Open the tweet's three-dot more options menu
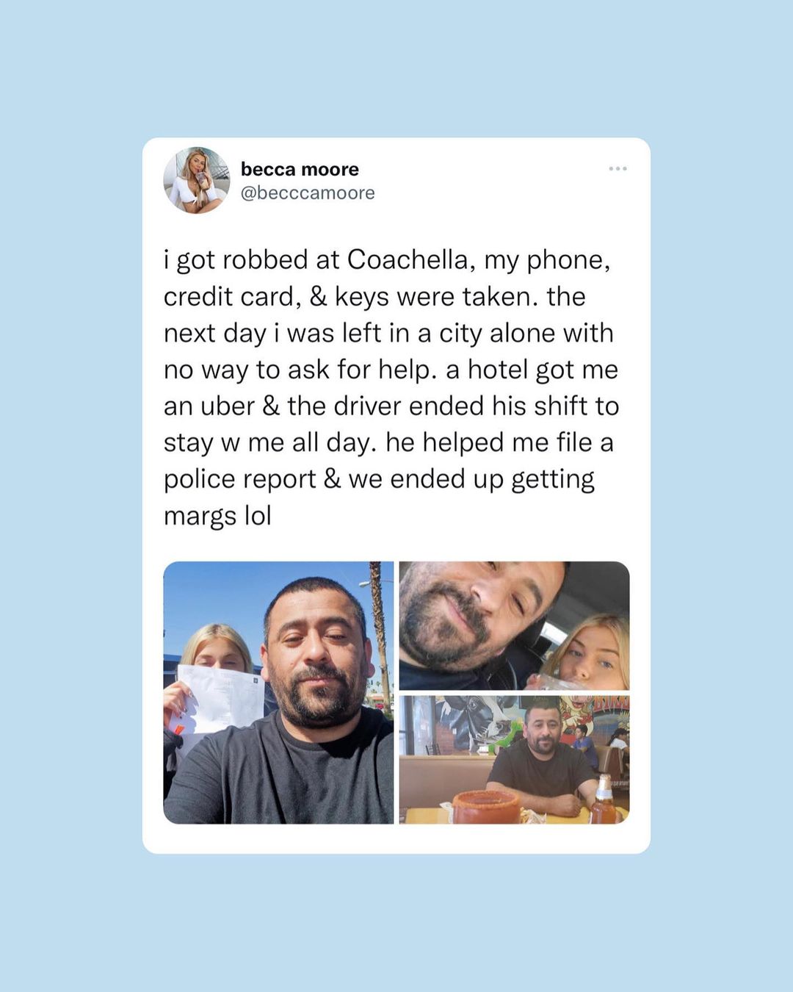Viewport: 793px width, 992px height. coord(618,169)
